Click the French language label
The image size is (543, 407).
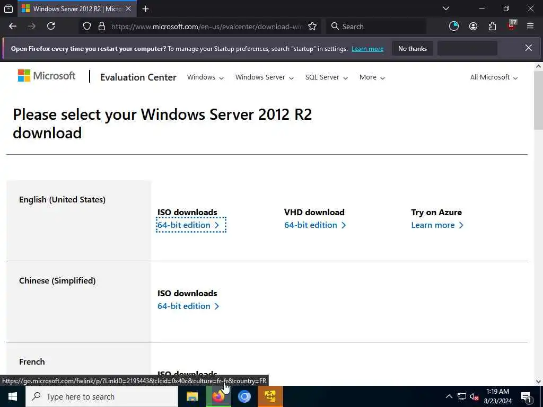click(32, 361)
